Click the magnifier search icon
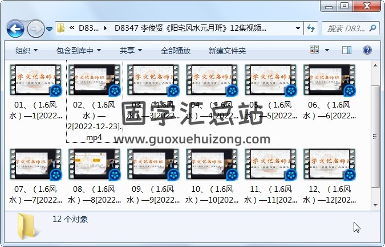The image size is (385, 247). coord(372,28)
